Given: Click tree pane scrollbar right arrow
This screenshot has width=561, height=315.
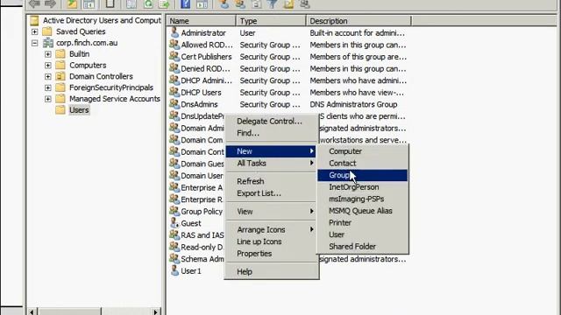Looking at the screenshot, I should pyautogui.click(x=155, y=311).
